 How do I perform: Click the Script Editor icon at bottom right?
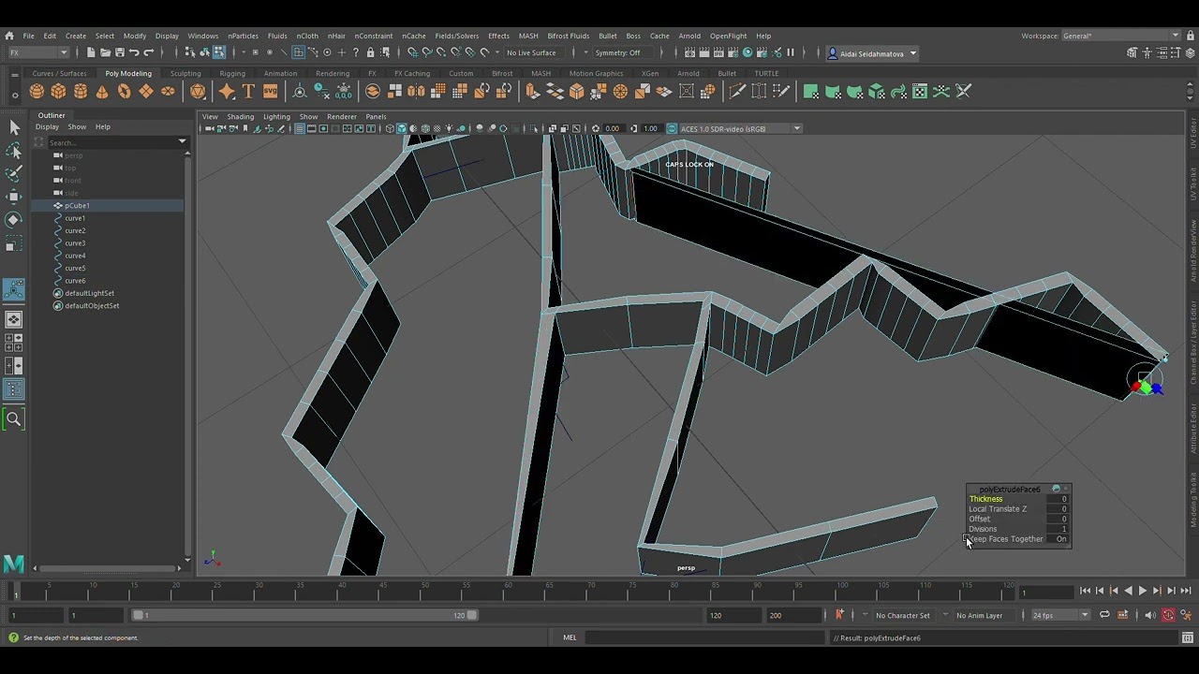point(1187,637)
